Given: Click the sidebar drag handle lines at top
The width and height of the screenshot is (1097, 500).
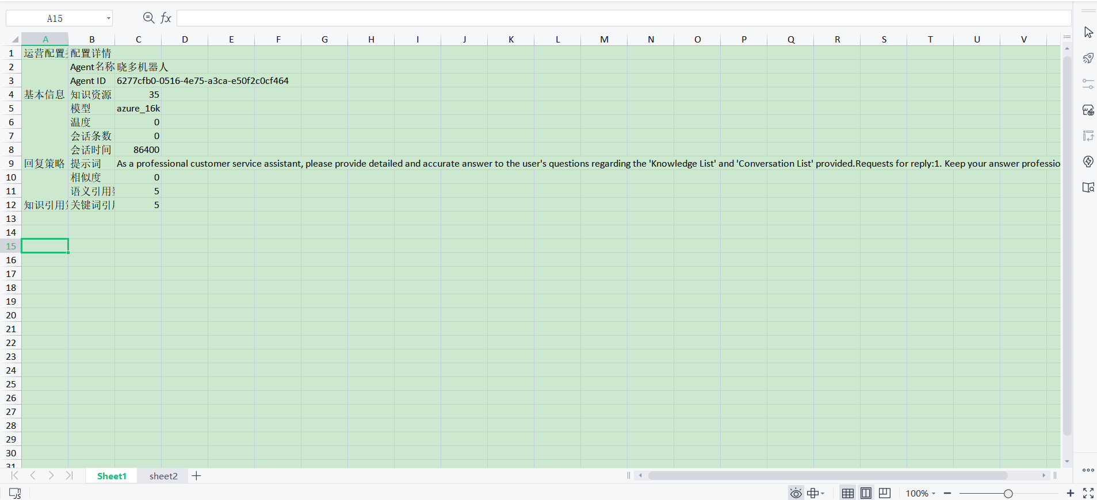Looking at the screenshot, I should coord(1088,10).
